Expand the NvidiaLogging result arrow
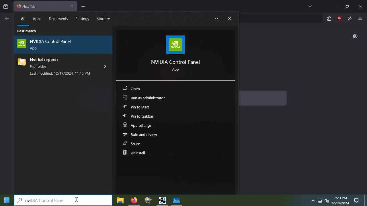Image resolution: width=367 pixels, height=206 pixels. pyautogui.click(x=105, y=66)
